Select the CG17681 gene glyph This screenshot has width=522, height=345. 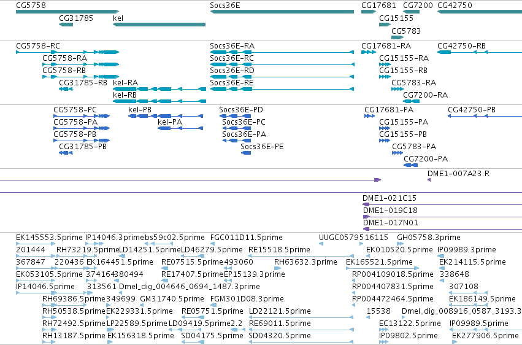point(369,12)
